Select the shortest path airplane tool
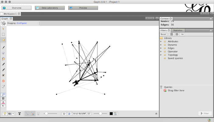Screen dimensions: 214x122 click(3, 75)
